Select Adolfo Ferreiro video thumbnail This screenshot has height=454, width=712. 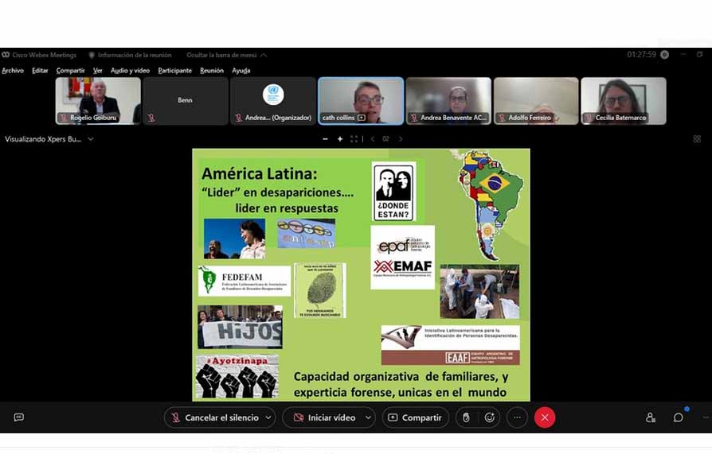(536, 101)
